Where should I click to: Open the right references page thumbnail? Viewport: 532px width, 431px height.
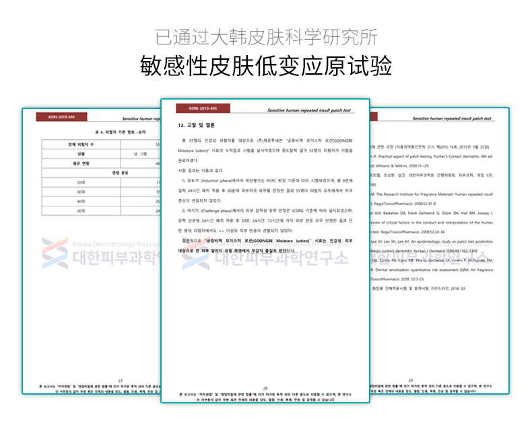tap(439, 251)
